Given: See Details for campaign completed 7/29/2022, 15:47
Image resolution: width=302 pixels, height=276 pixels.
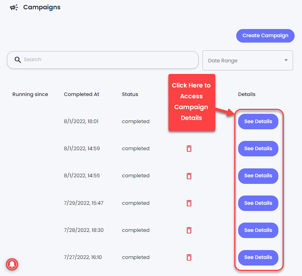Looking at the screenshot, I should pos(258,203).
